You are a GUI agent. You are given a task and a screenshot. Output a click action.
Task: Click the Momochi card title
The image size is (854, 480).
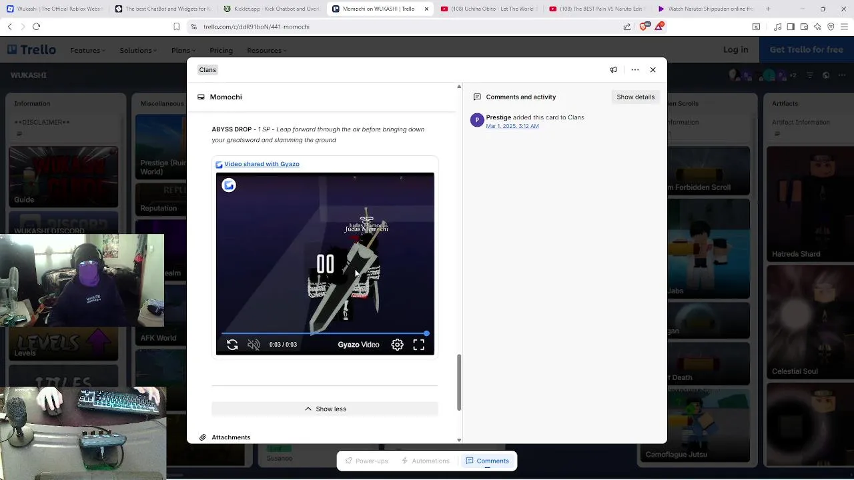click(x=226, y=97)
